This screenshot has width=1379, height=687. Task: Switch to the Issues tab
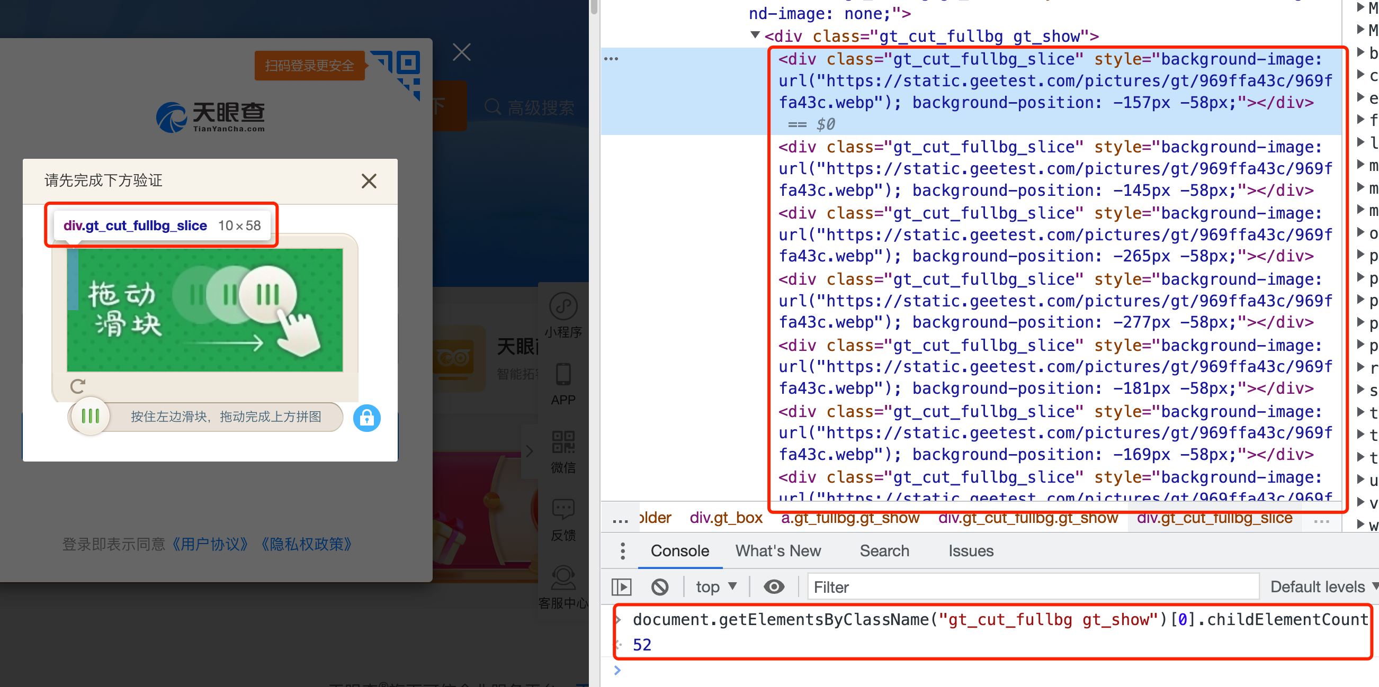tap(971, 550)
